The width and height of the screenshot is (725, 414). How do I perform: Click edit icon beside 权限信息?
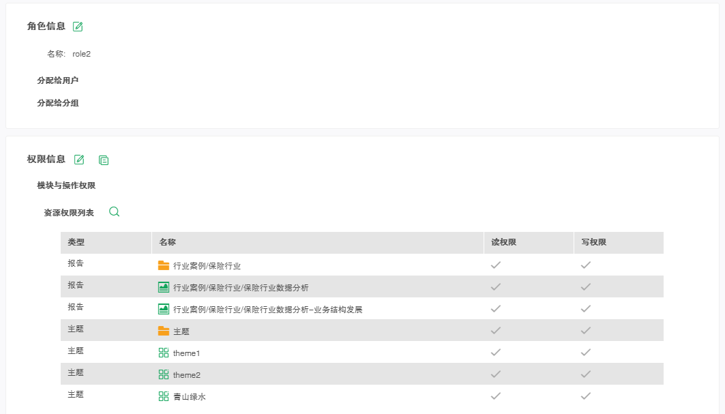(x=79, y=160)
